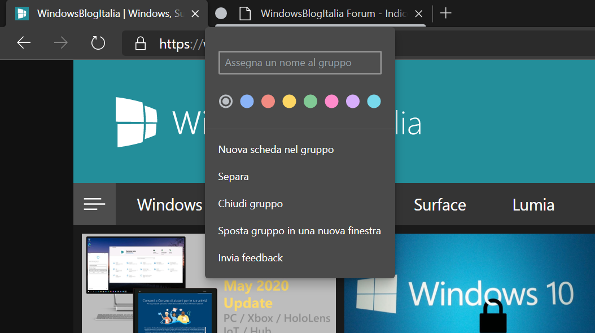The image size is (595, 333).
Task: Select Sposta gruppo in una nuova finestra
Action: (300, 231)
